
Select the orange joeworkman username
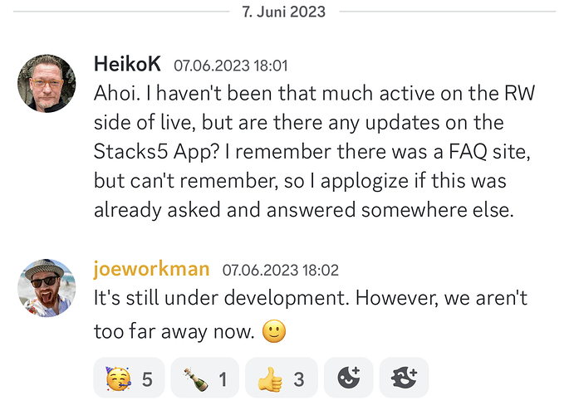click(x=152, y=269)
